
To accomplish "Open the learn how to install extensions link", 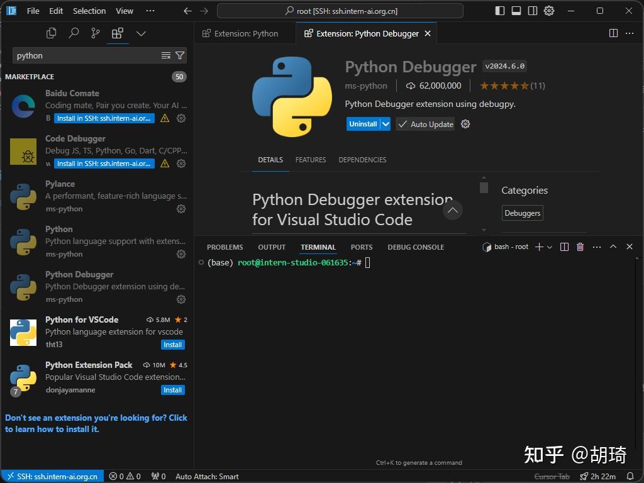I will click(96, 423).
